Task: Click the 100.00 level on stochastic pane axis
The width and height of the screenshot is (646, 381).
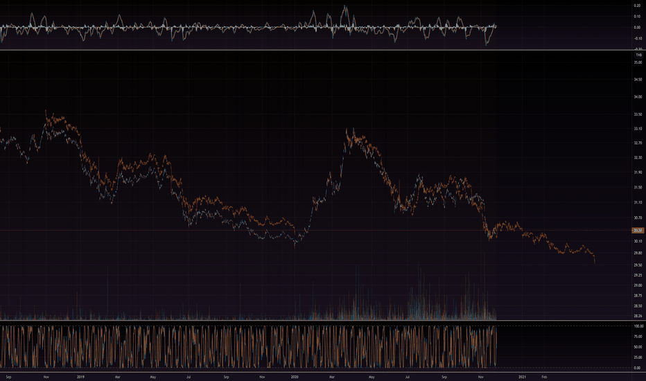Action: point(638,326)
